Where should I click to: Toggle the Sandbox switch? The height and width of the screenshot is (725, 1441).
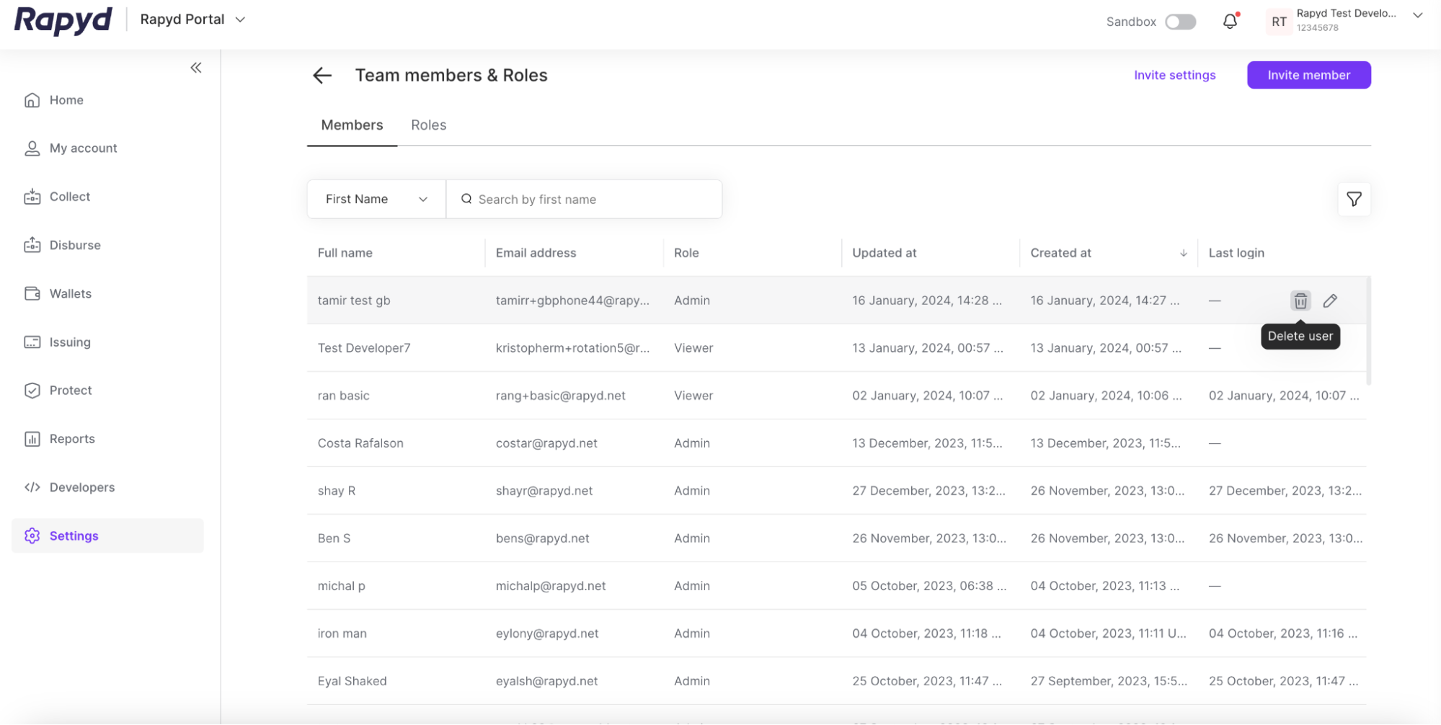(1180, 22)
